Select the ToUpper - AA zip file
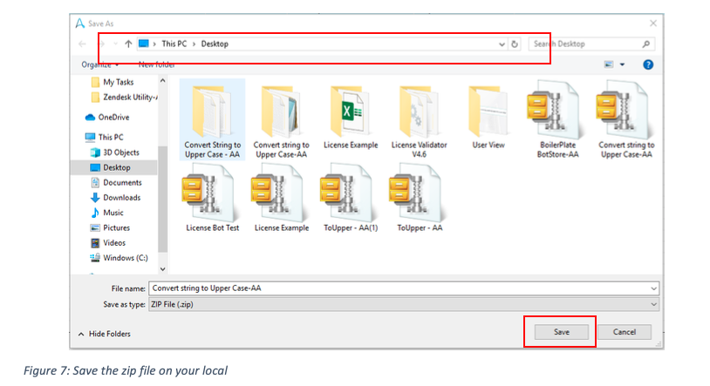The width and height of the screenshot is (710, 386). click(x=420, y=200)
